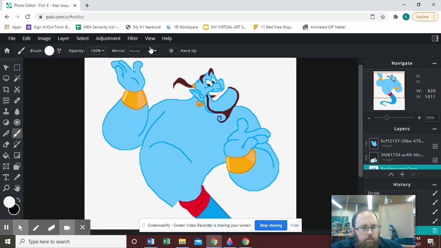Select the Arrange (pointer) tool
The height and width of the screenshot is (248, 441).
(6, 68)
